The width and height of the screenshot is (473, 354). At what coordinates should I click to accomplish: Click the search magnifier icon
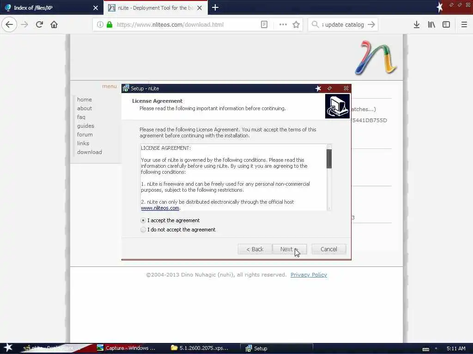click(315, 24)
